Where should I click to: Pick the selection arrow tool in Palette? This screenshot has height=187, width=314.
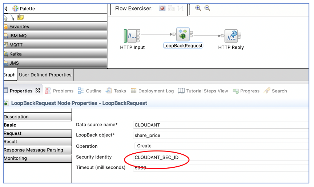coord(5,17)
